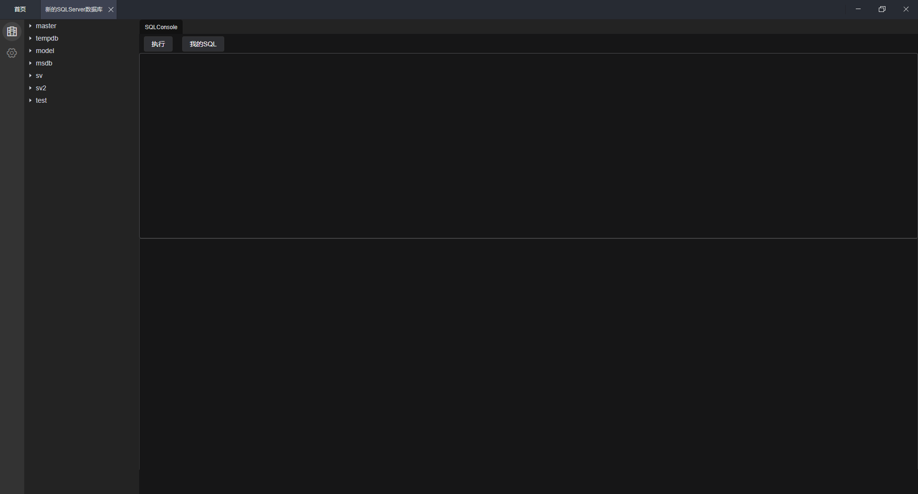Expand the msdb database arrow

pos(30,63)
